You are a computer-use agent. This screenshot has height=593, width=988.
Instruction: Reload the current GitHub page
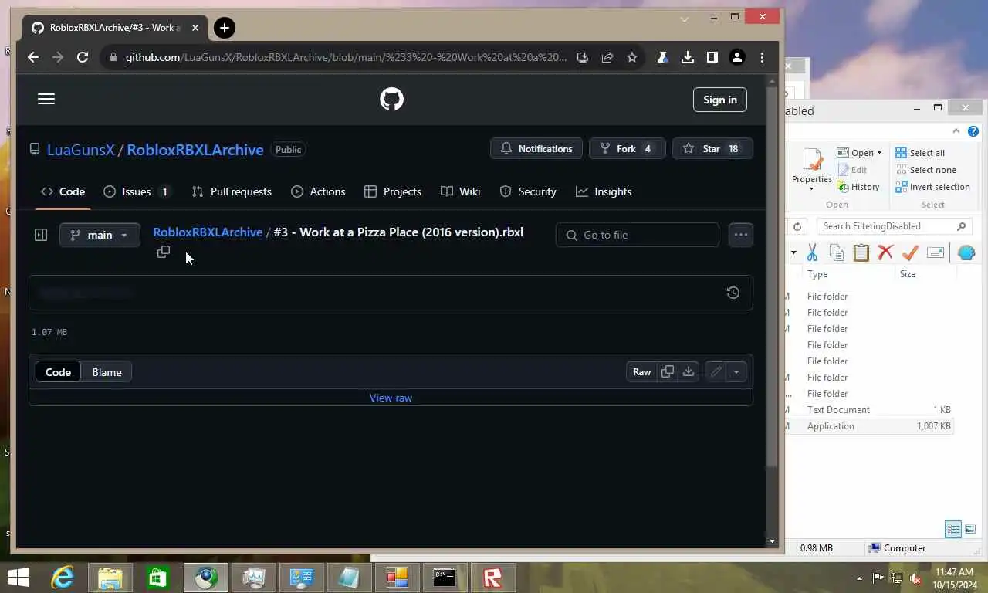83,57
